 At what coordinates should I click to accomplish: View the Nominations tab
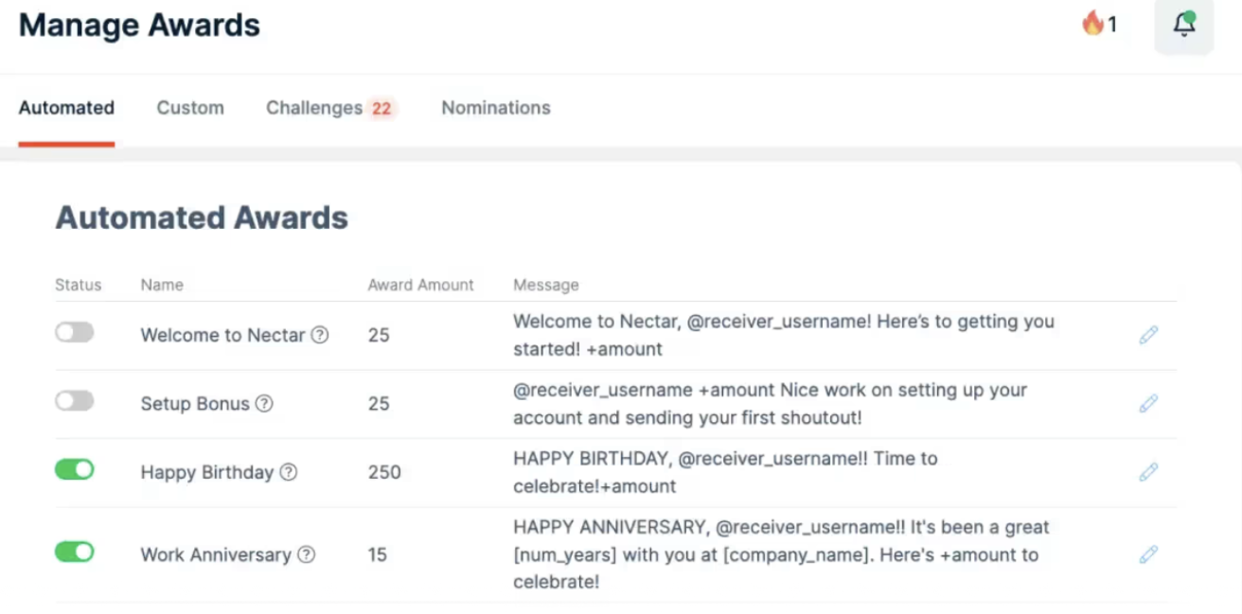494,108
